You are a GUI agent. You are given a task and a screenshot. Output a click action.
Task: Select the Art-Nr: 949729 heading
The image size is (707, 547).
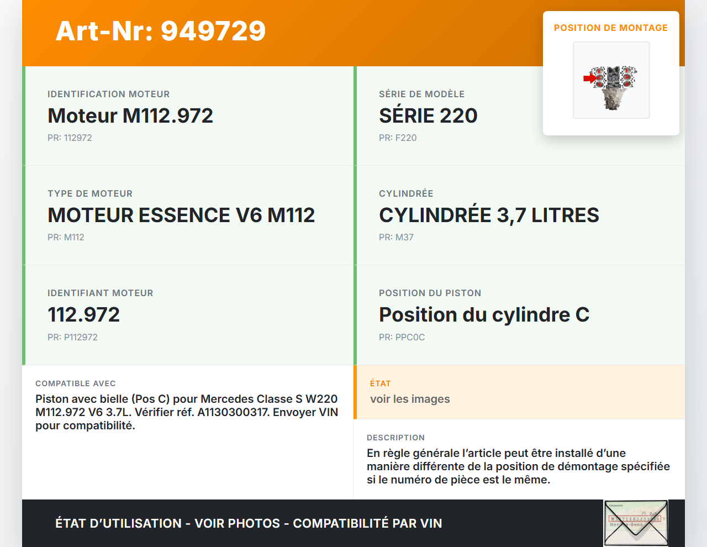(x=161, y=31)
